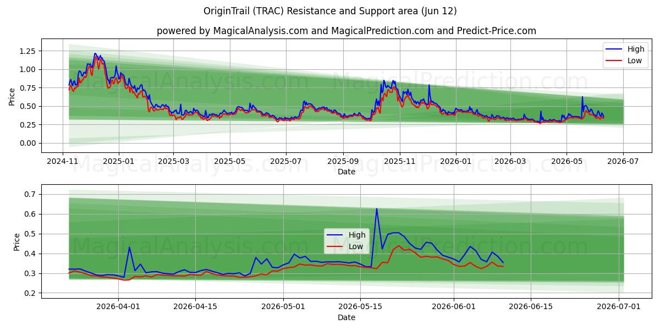This screenshot has height=330, width=660.
Task: Click the mid-May 0.63 price spike in the bottom chart
Action: point(377,209)
